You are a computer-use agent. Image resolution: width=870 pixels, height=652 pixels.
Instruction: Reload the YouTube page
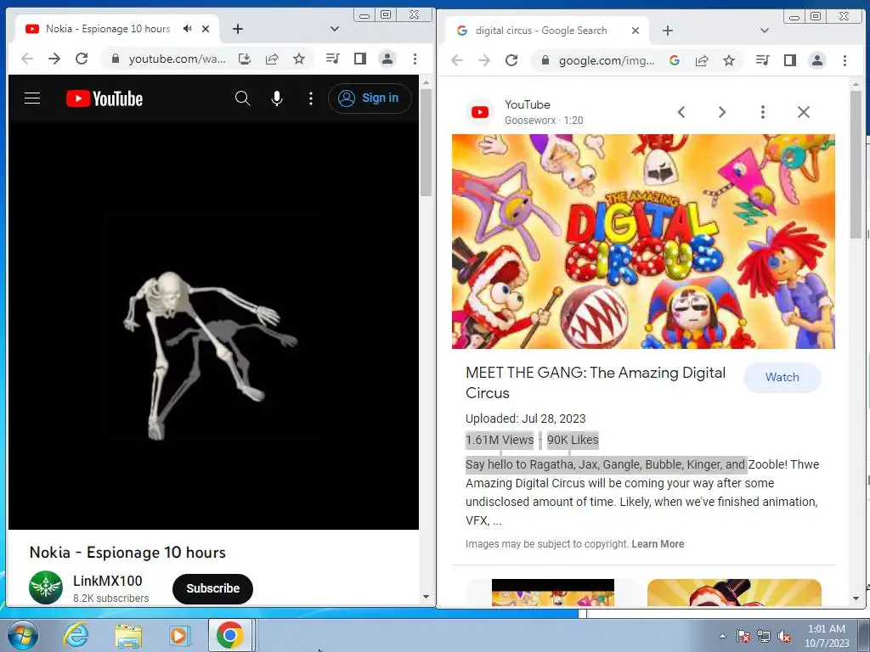82,59
